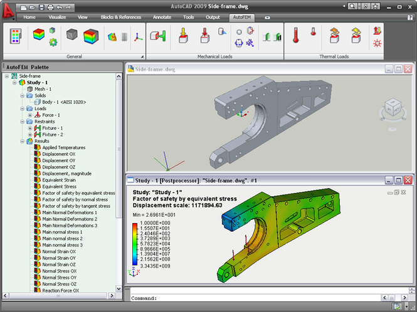
Task: Click the palette horizontal scroll right arrow
Action: click(112, 296)
